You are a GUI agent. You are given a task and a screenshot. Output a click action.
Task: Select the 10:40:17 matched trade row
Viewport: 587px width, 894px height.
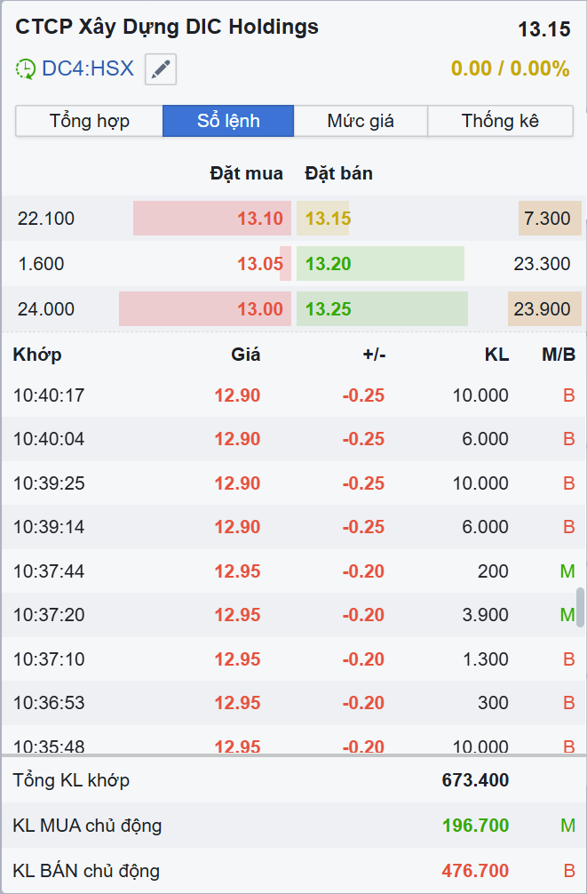click(293, 395)
